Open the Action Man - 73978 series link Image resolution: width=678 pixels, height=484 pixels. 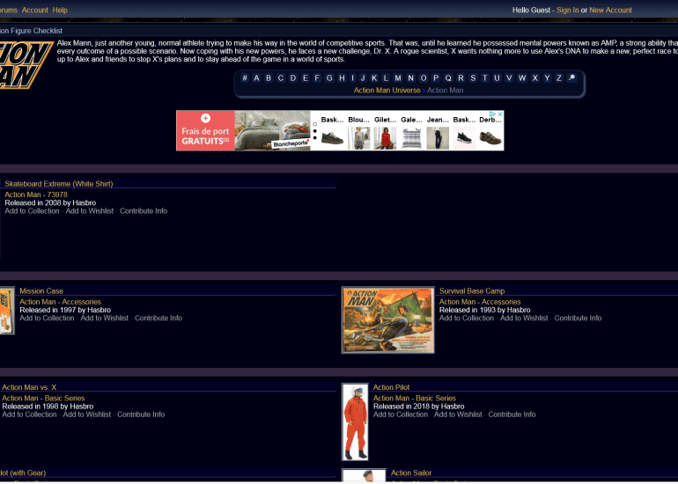[36, 194]
